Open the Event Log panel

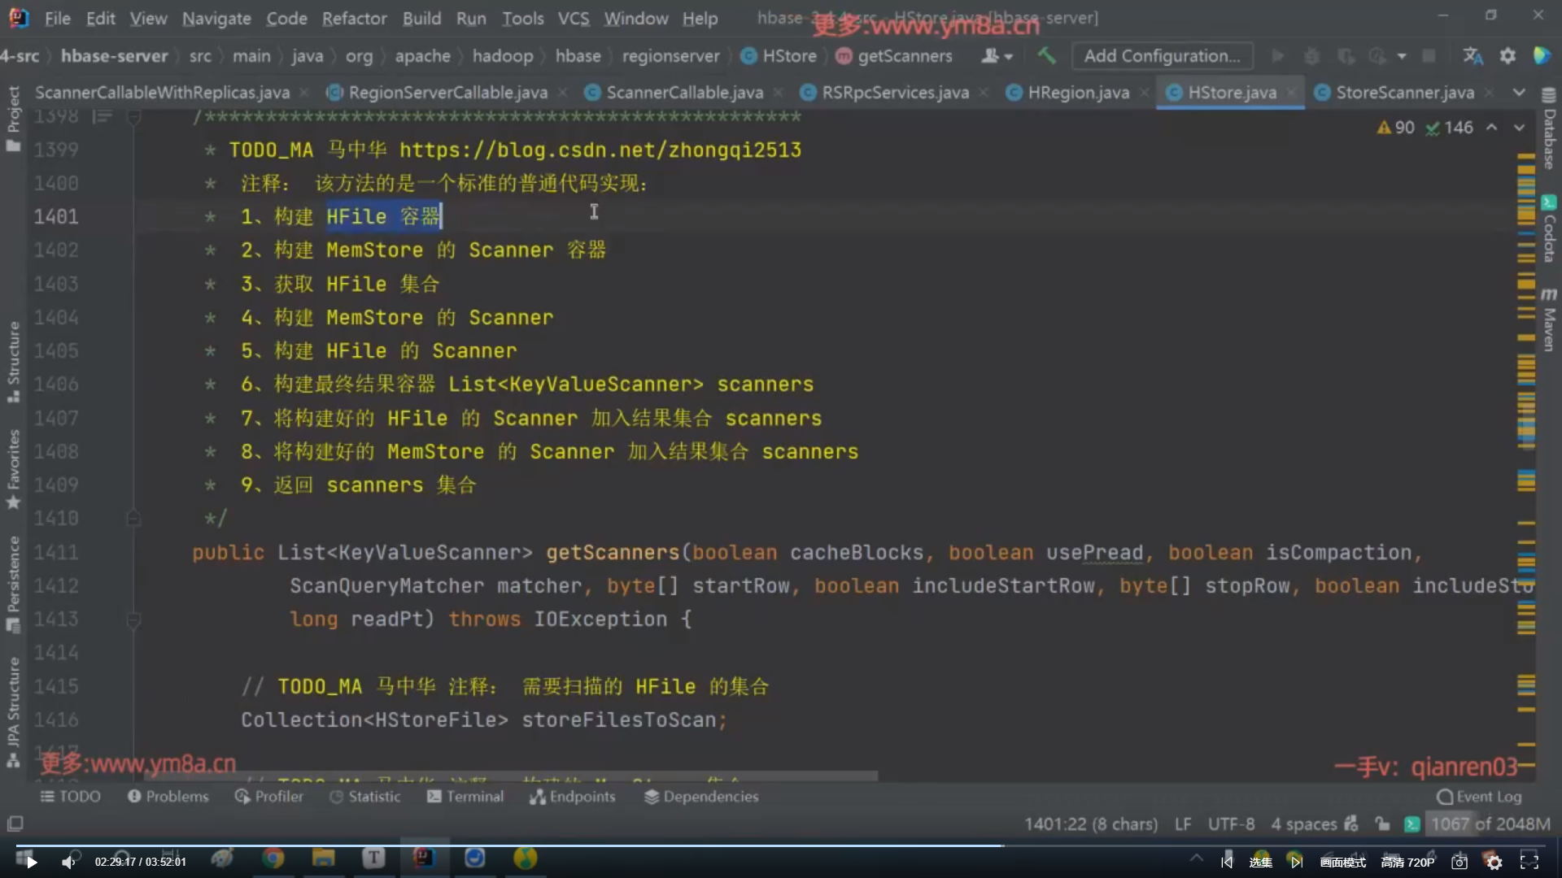[1479, 797]
